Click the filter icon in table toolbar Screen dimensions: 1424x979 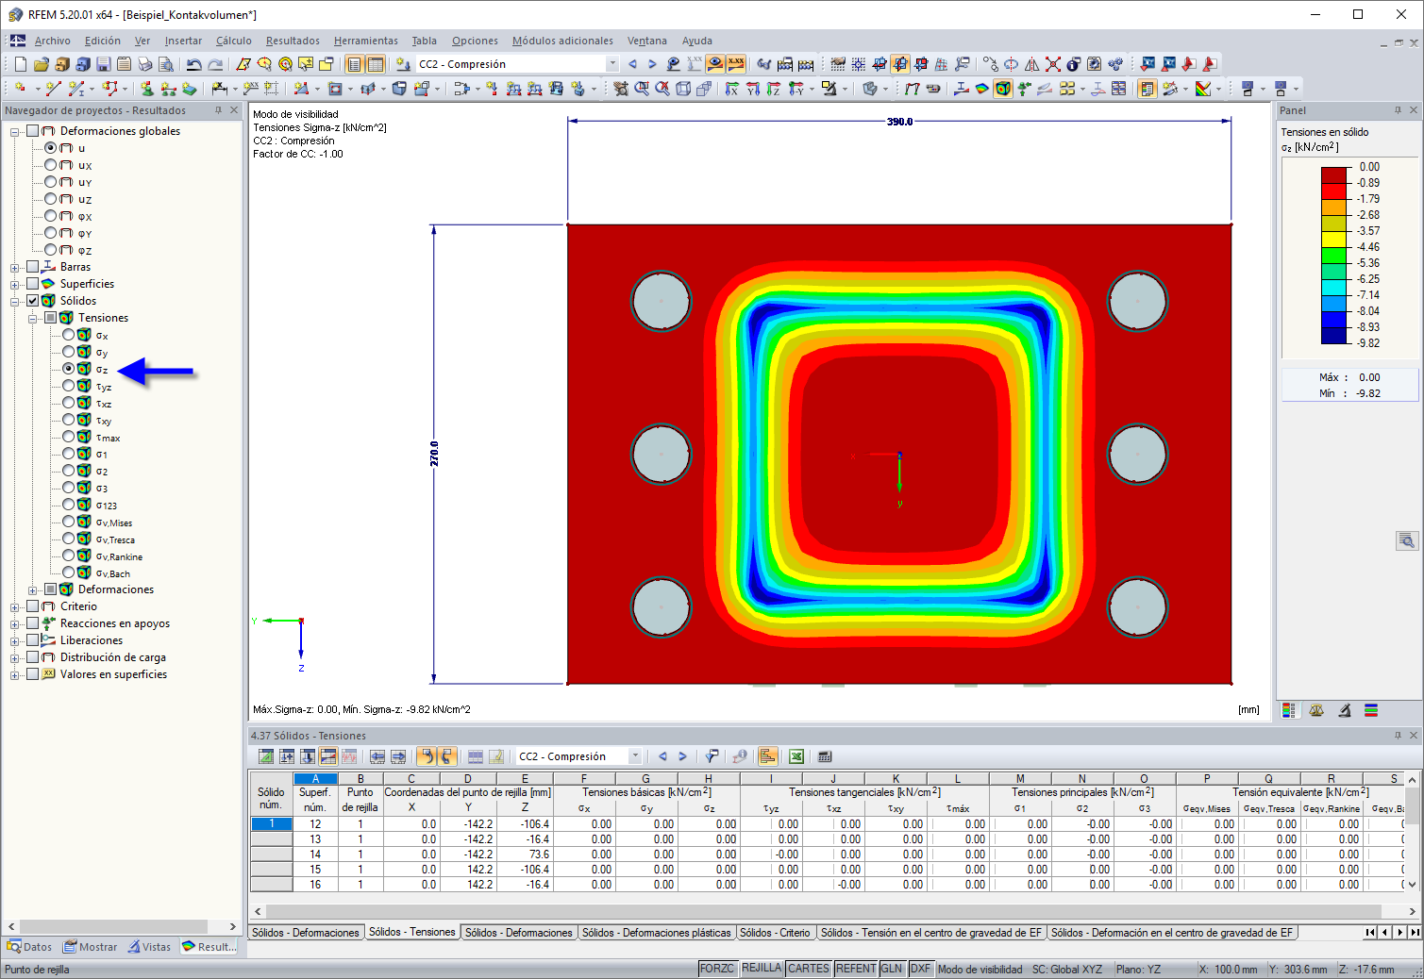tap(712, 756)
